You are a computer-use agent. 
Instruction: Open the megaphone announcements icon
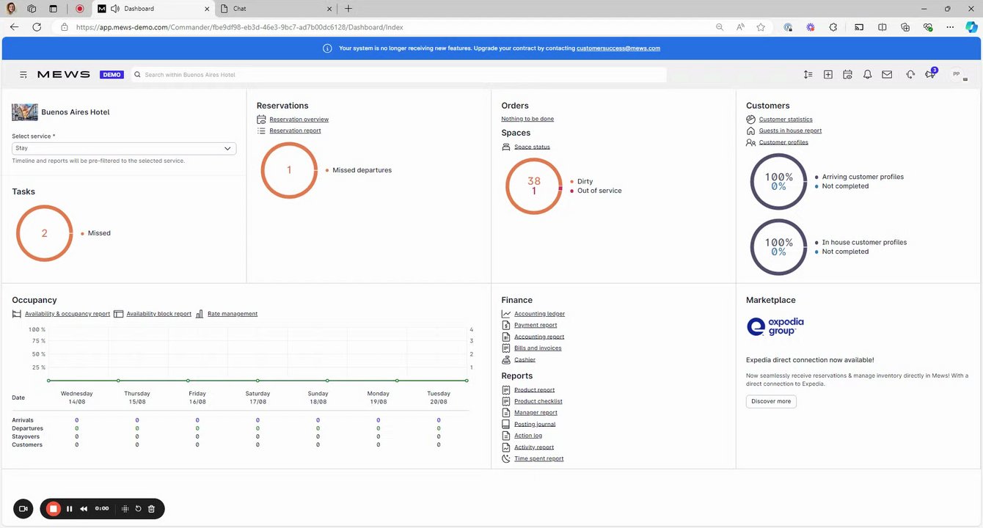[x=930, y=75]
